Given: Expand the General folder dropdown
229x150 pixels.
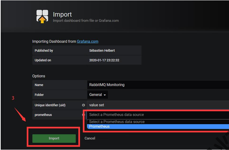Looking at the screenshot, I should tap(98, 95).
